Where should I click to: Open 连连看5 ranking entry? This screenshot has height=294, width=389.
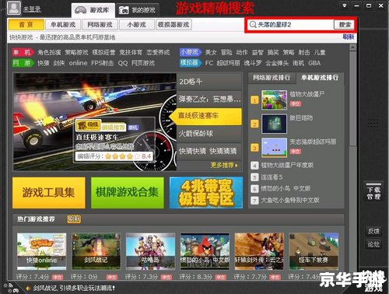click(272, 177)
